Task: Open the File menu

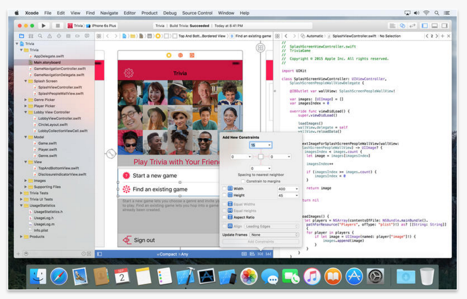Action: pos(48,13)
